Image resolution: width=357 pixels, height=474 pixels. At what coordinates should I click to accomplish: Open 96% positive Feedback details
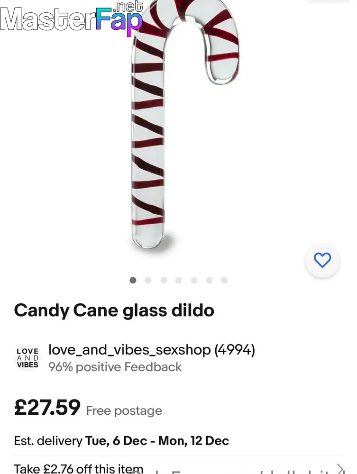(115, 367)
